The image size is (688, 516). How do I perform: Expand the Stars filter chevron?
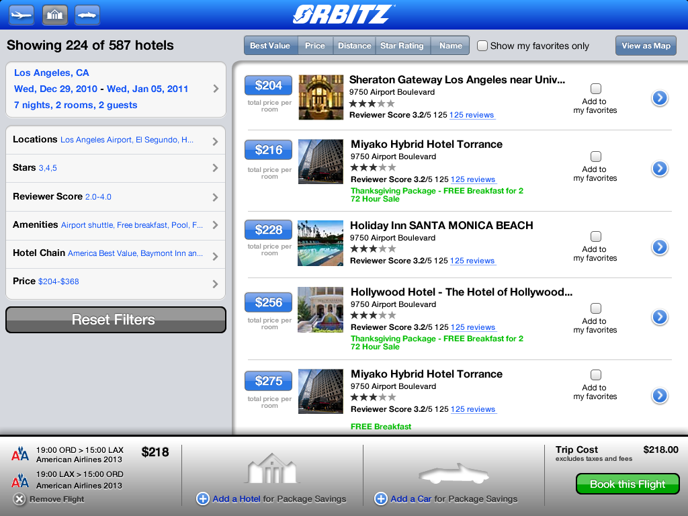click(216, 167)
